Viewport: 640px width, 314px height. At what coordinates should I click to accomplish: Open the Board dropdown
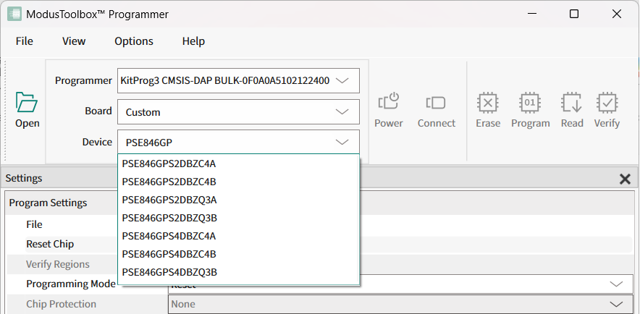click(342, 112)
